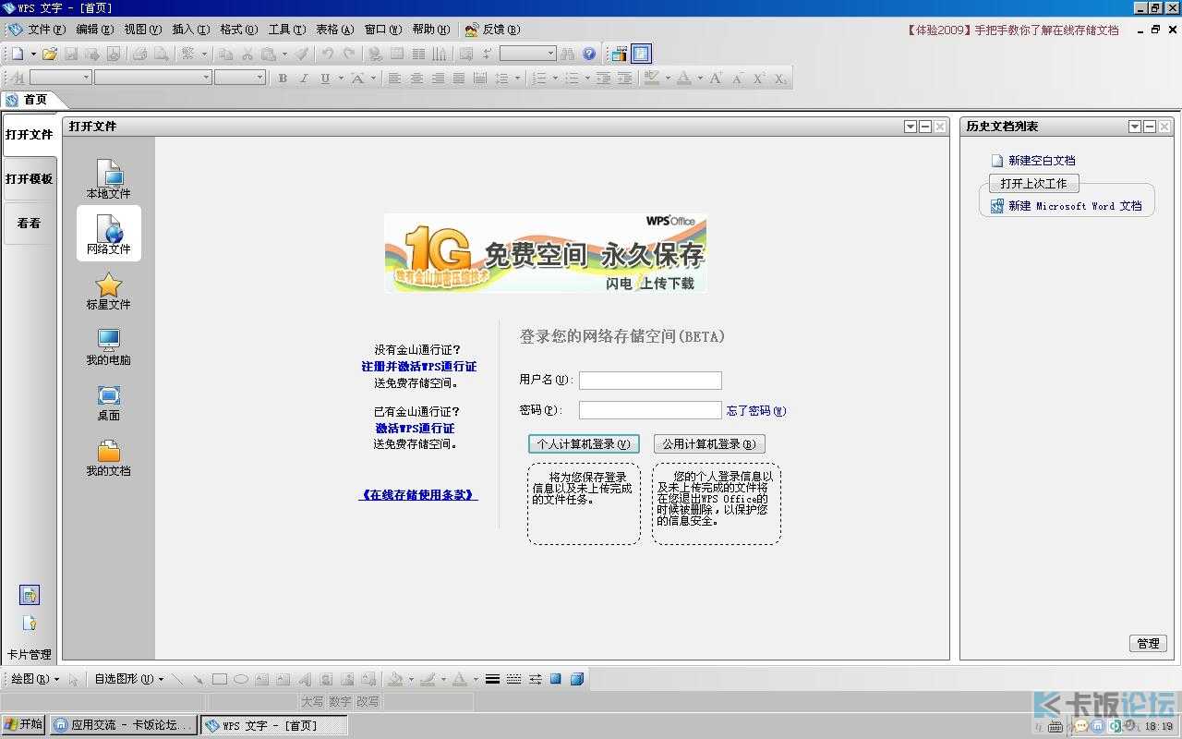Open the 自选图形 autoshapes dropdown
The image size is (1182, 739).
point(128,679)
